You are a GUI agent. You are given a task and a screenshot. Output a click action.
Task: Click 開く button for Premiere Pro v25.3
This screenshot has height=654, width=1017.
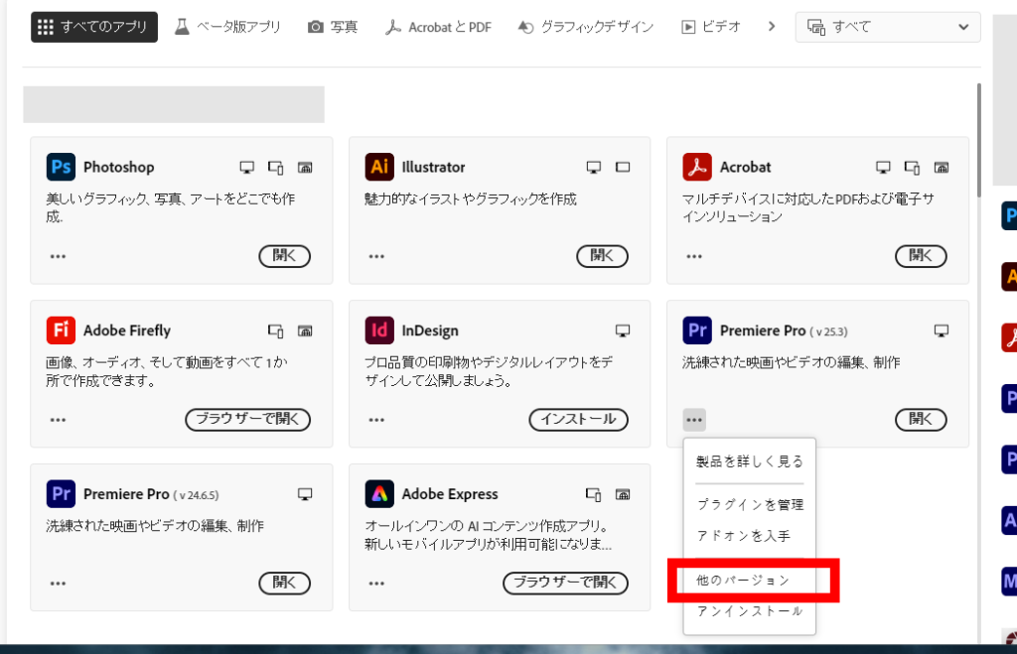921,420
